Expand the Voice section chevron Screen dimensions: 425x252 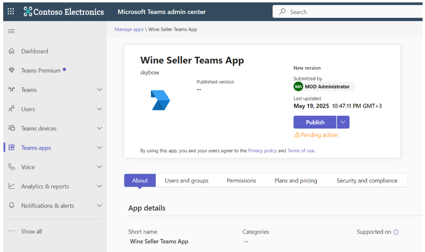99,167
